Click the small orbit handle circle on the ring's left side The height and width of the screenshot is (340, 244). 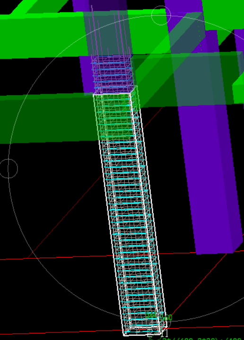[x=8, y=168]
